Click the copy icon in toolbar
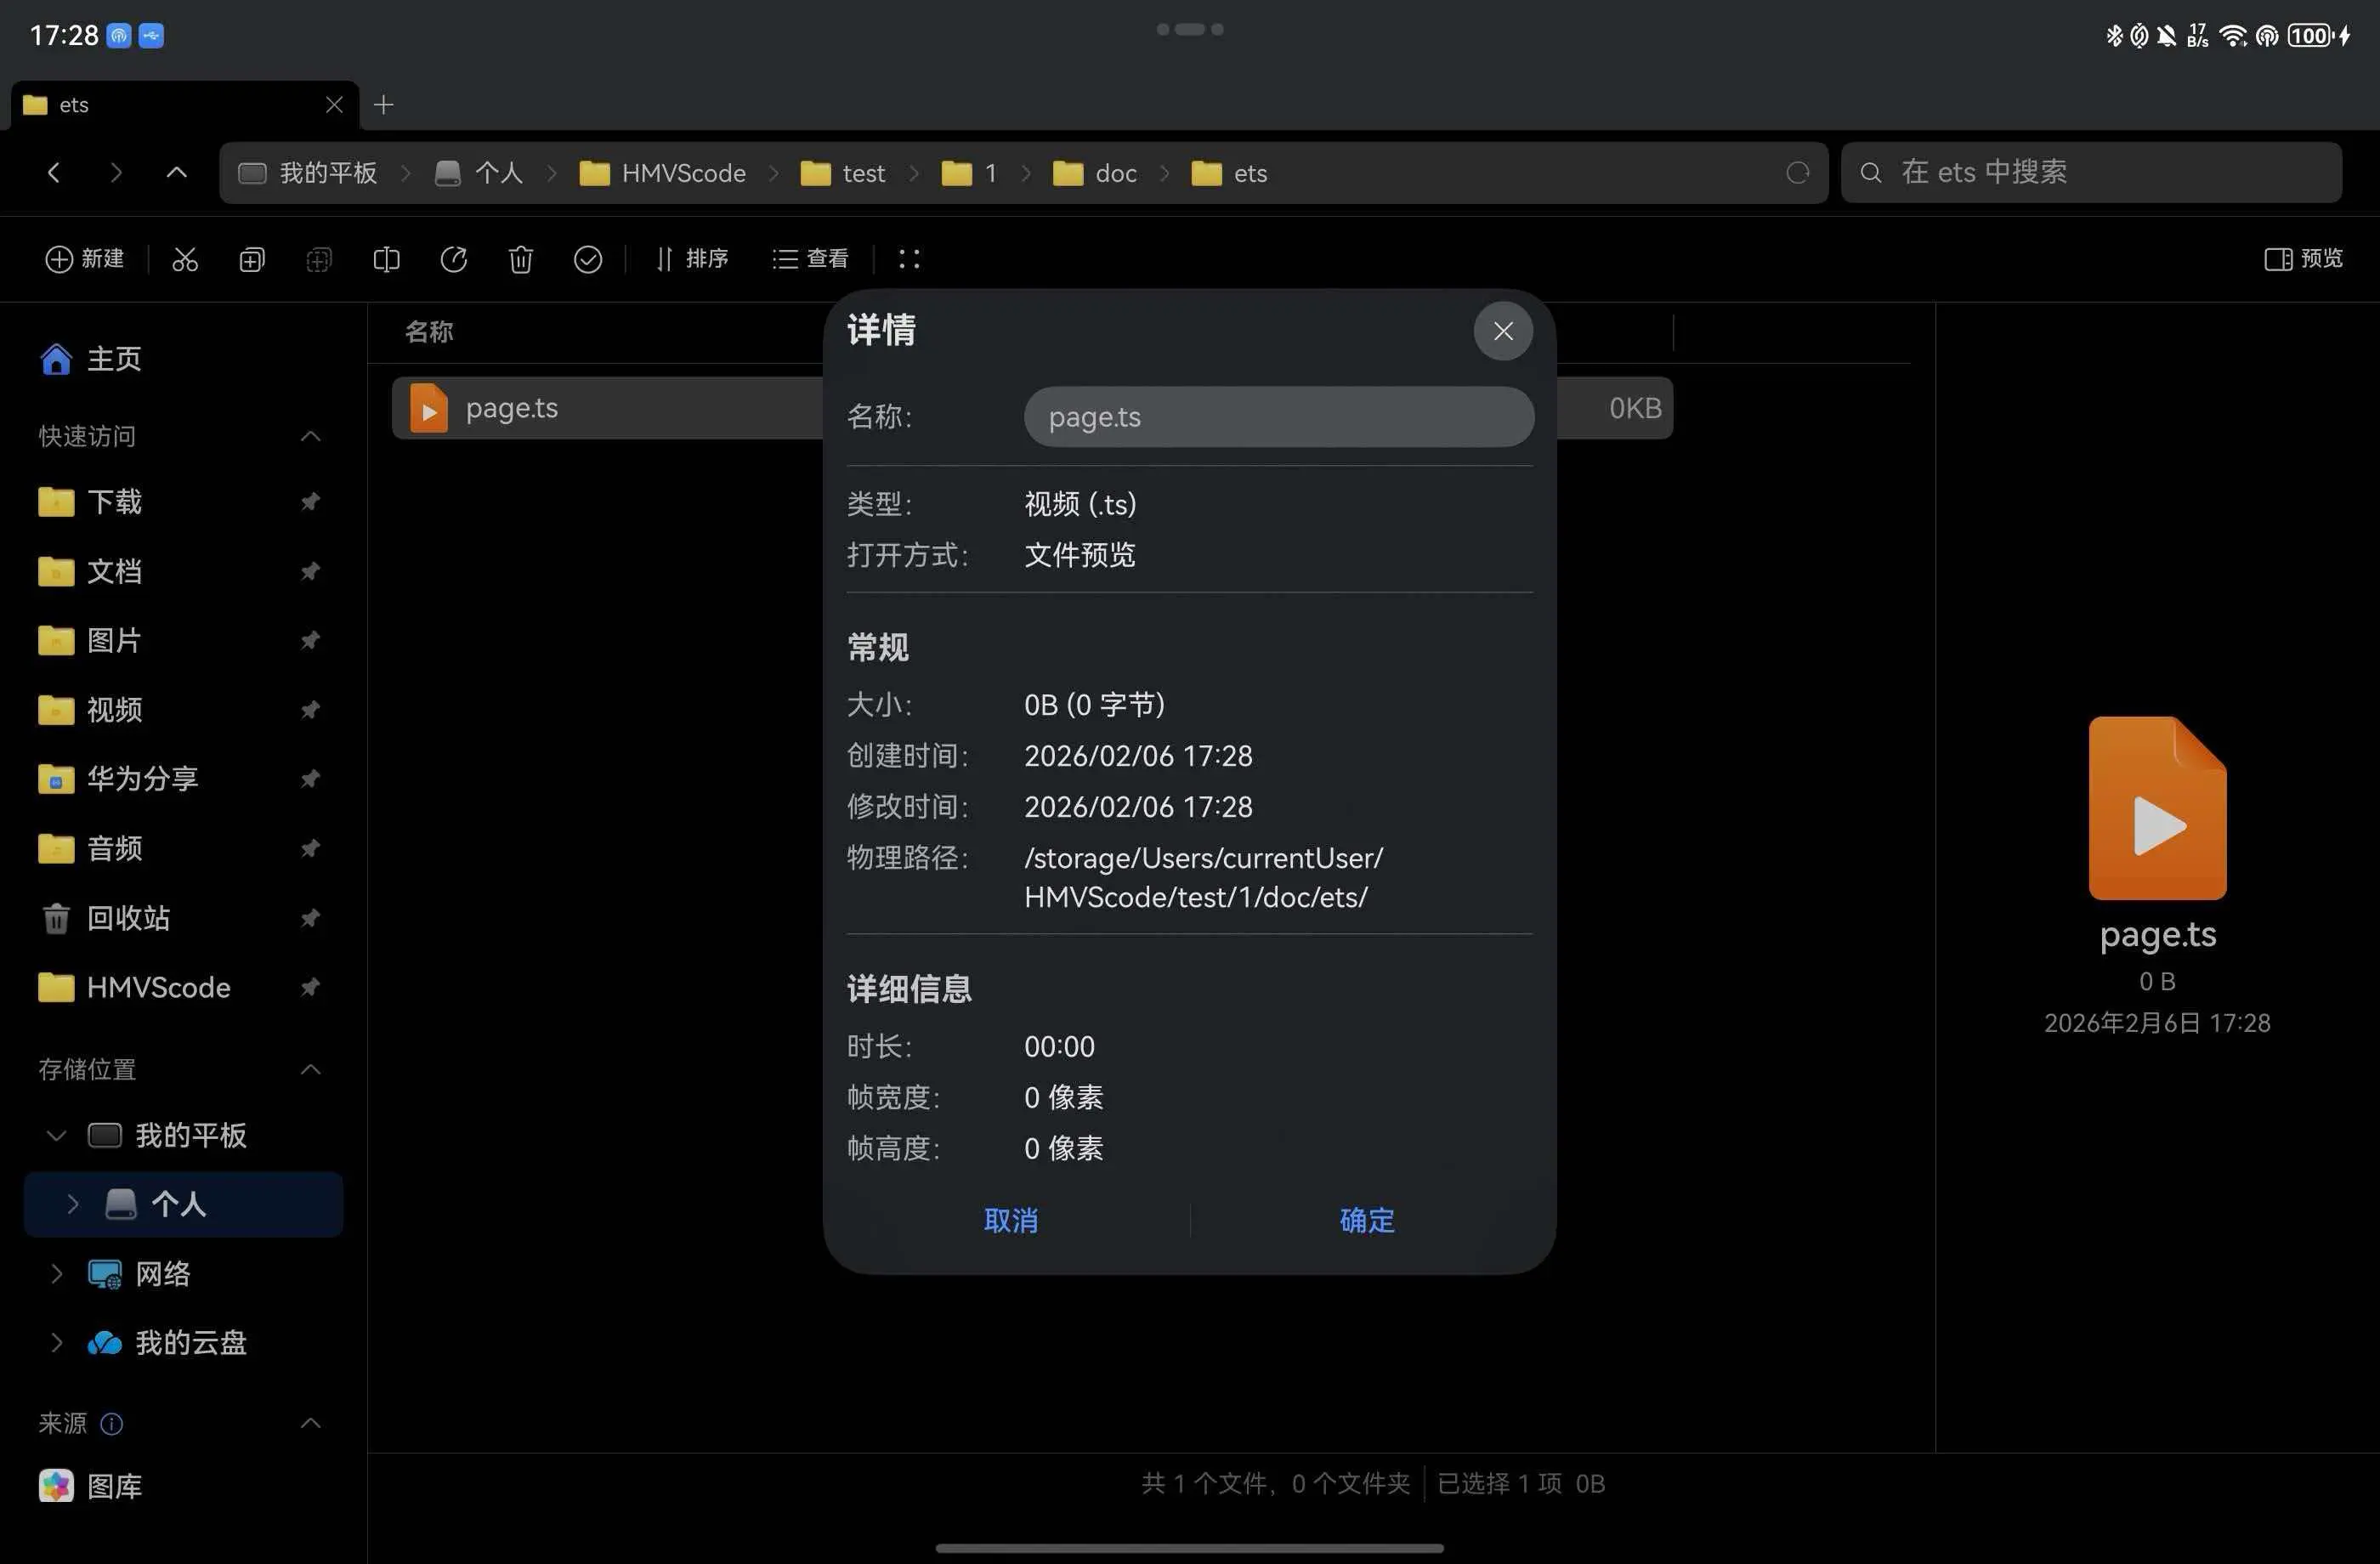 pyautogui.click(x=252, y=259)
